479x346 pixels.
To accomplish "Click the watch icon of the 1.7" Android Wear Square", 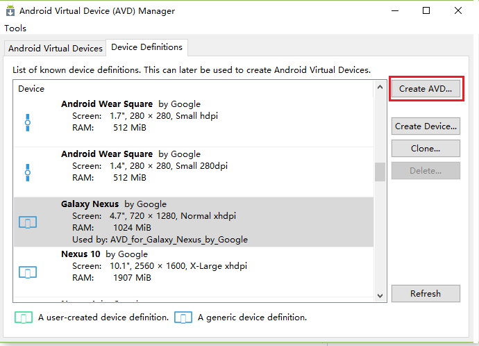I will [x=28, y=122].
